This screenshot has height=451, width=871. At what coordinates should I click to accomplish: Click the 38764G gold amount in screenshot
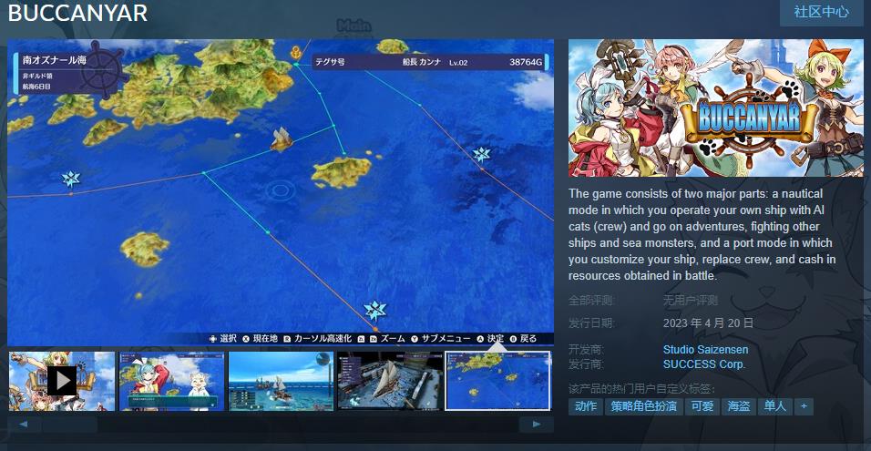pos(526,62)
